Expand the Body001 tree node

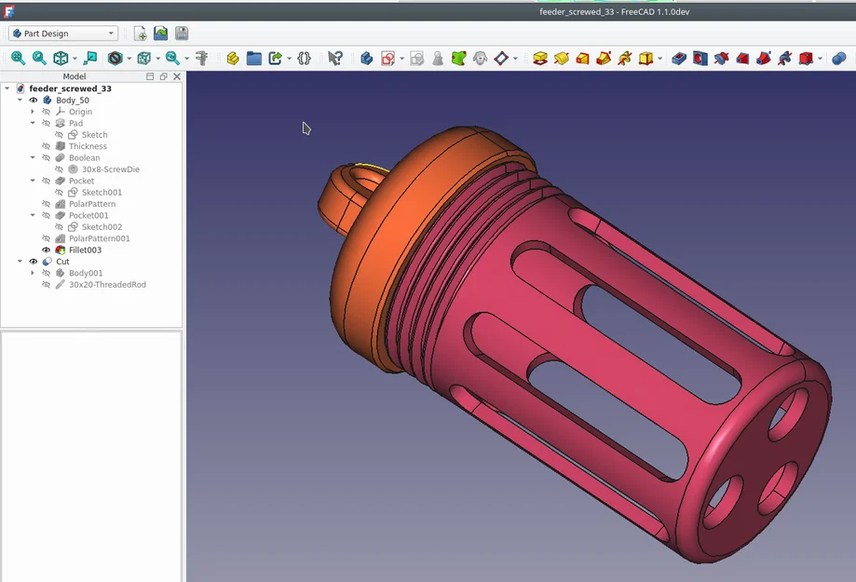tap(33, 273)
